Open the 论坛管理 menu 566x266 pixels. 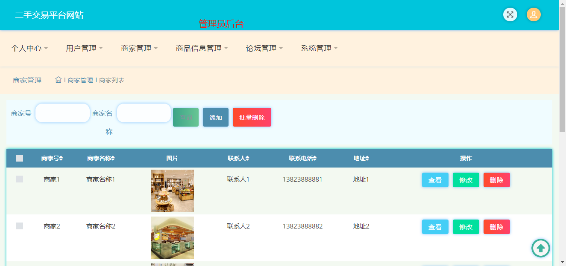click(264, 48)
